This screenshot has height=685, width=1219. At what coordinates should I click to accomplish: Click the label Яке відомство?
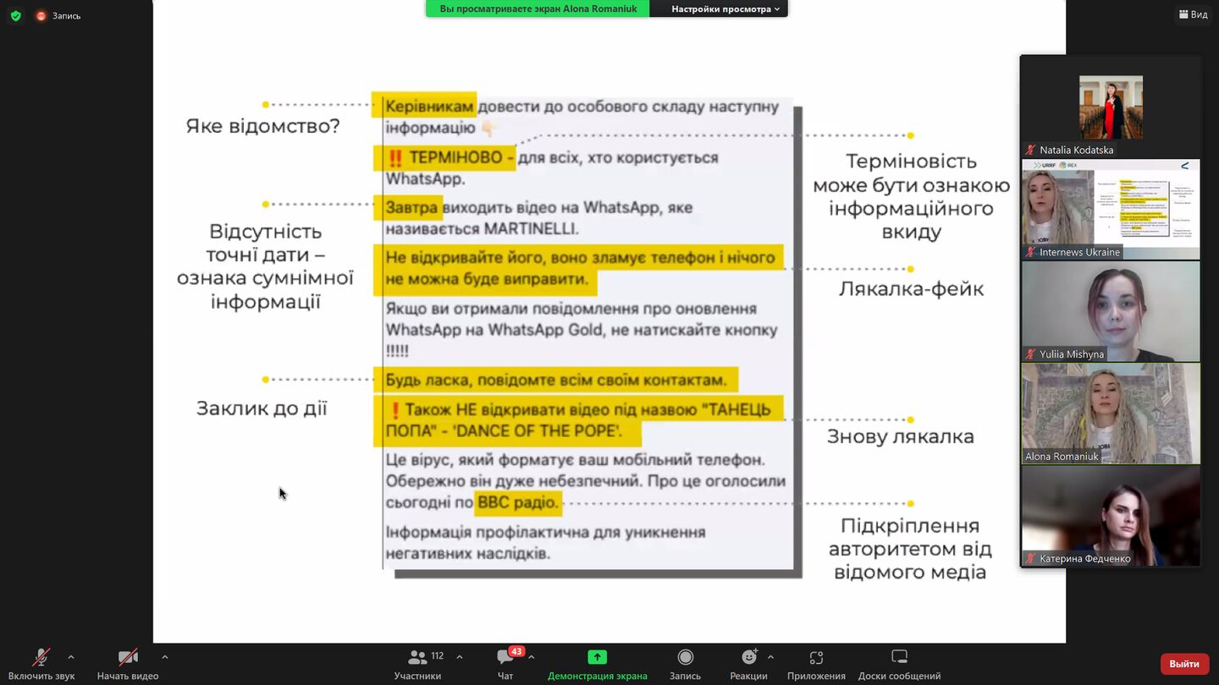click(263, 127)
